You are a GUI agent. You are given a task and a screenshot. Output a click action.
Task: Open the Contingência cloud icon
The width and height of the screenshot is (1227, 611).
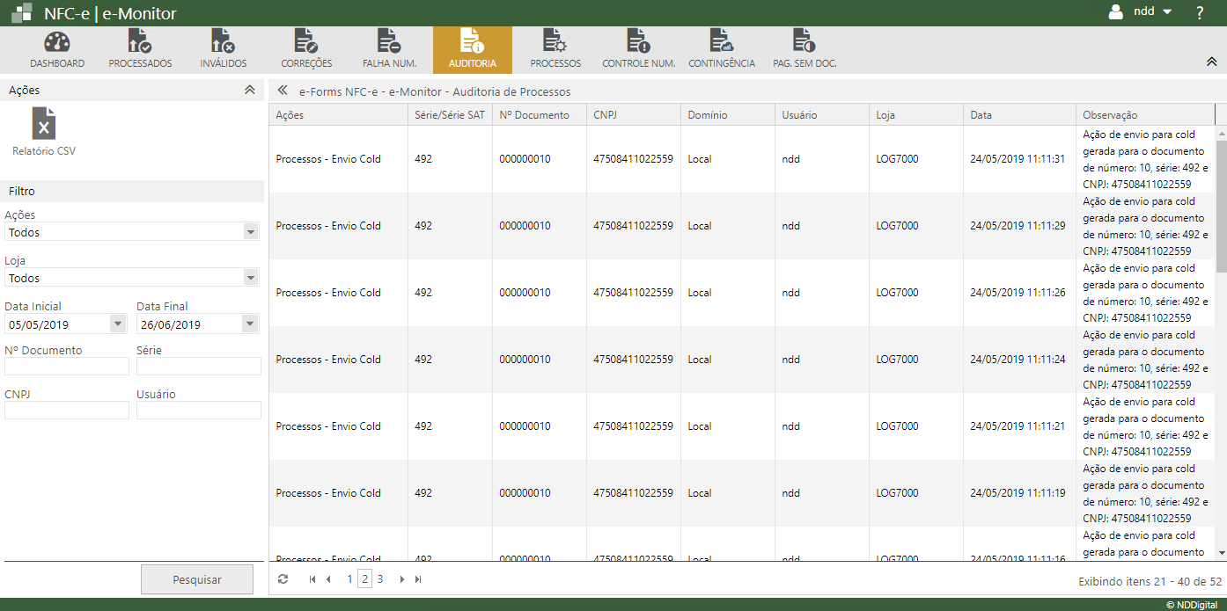(x=721, y=42)
